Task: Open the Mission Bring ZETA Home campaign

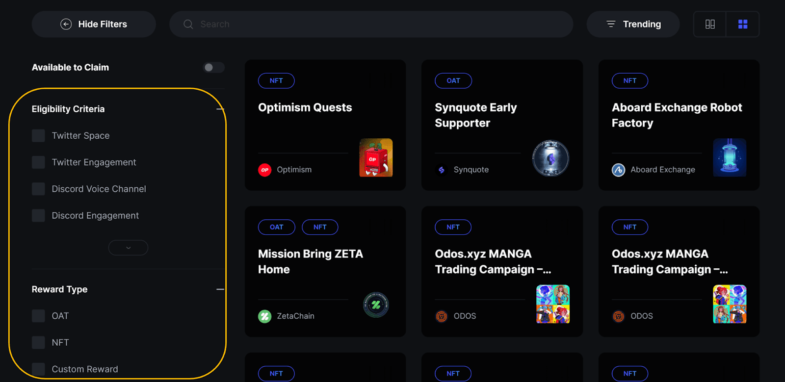Action: tap(311, 261)
